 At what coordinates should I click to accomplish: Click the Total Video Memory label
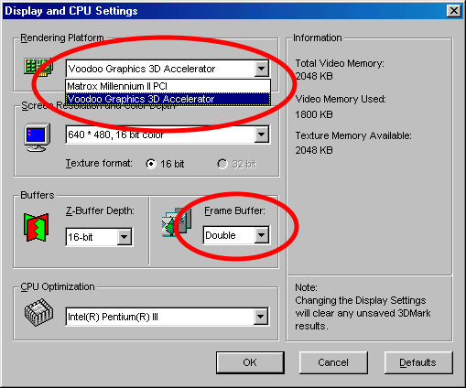point(340,63)
